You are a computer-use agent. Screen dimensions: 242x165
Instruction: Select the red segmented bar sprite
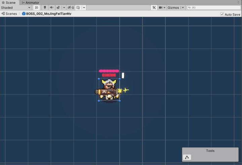coord(109,75)
